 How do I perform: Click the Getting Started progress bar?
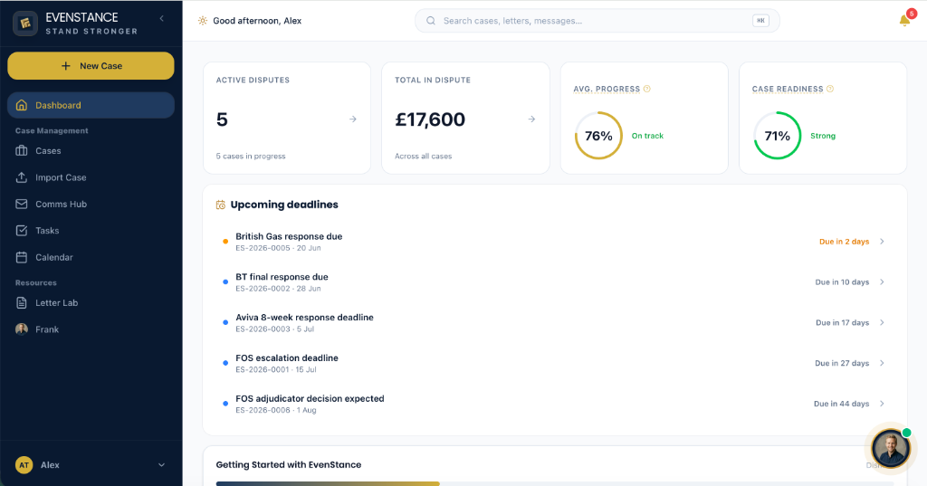click(555, 483)
